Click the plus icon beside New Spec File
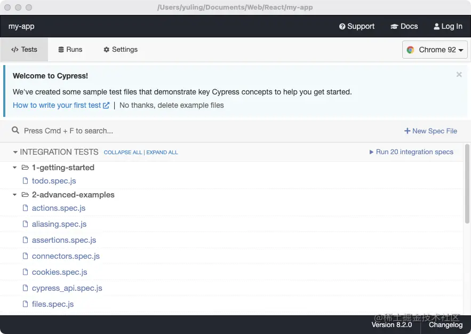471x334 pixels. (x=407, y=131)
